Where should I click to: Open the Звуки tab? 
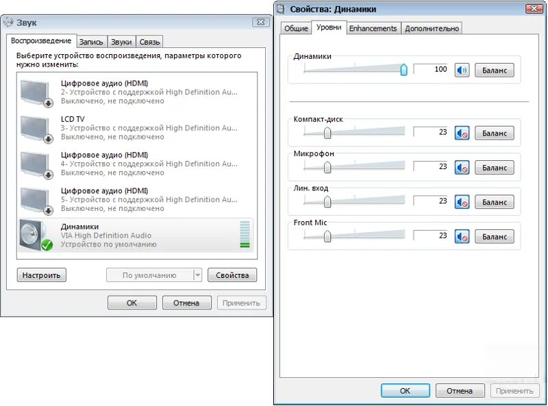(121, 42)
